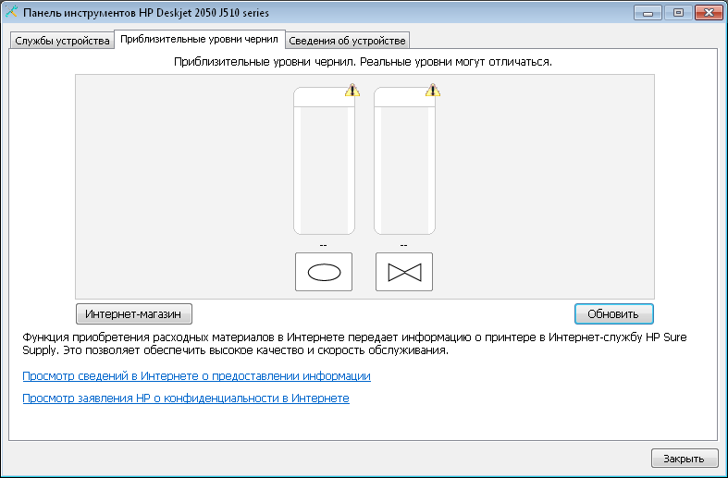This screenshot has width=728, height=478.
Task: Select the bow-tie tri-color cartridge icon
Action: (404, 272)
